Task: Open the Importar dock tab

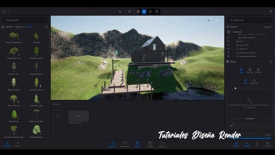Action: [112, 144]
